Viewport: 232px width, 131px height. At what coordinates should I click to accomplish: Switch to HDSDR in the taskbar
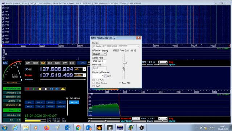pos(120,128)
